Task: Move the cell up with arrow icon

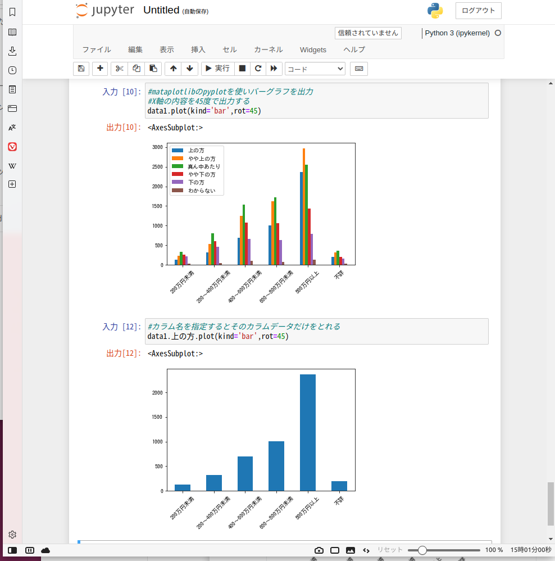Action: (174, 69)
